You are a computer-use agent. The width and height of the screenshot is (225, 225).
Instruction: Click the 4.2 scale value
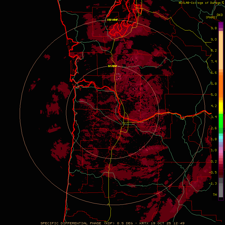(214, 106)
